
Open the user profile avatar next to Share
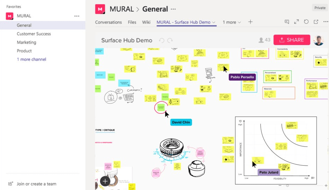point(318,40)
